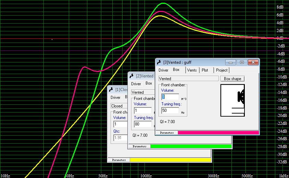289x178 pixels.
Task: Click the 500Hz frequency axis label
Action: pyautogui.click(x=247, y=176)
